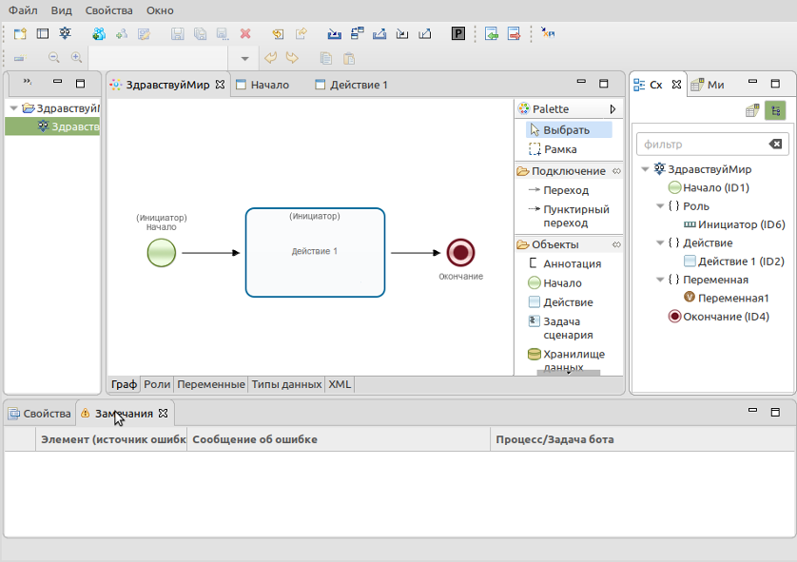The image size is (797, 562).
Task: Collapse the Подключение palette group
Action: 569,171
